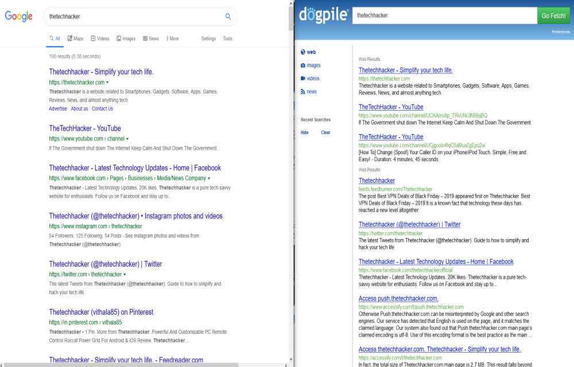
Task: Open dogpile Thetechhacker feedburner result
Action: click(377, 181)
